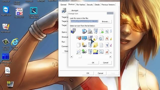Select the blue control panel icon
160x90 pixels.
click(x=84, y=38)
